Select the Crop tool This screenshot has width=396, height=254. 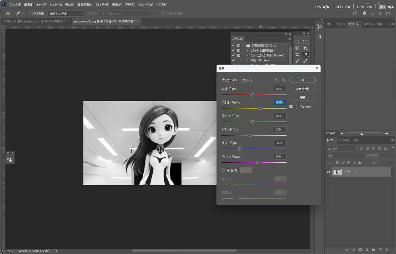point(297,55)
